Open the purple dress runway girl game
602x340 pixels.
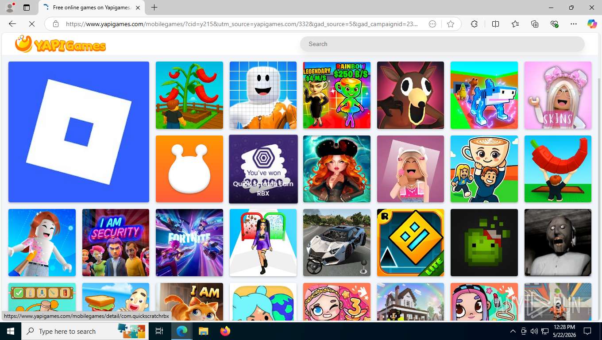[263, 243]
